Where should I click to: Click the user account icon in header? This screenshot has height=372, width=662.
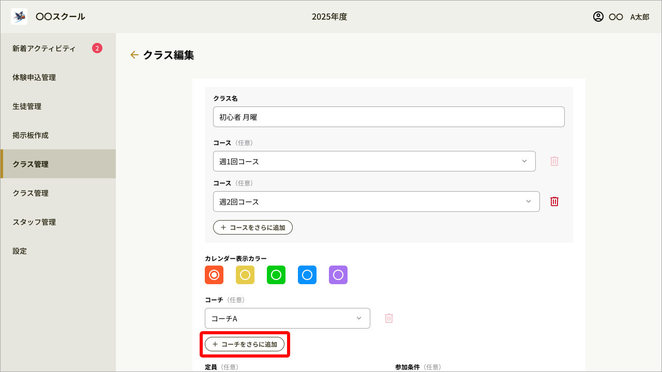pyautogui.click(x=598, y=17)
